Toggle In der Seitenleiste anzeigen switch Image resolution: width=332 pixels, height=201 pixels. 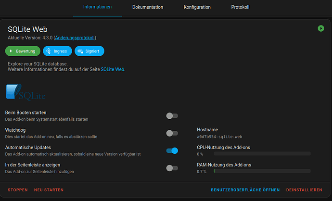pos(172,168)
